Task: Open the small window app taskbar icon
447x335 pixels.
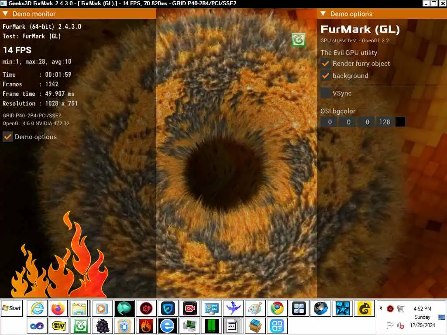Action: tap(233, 325)
